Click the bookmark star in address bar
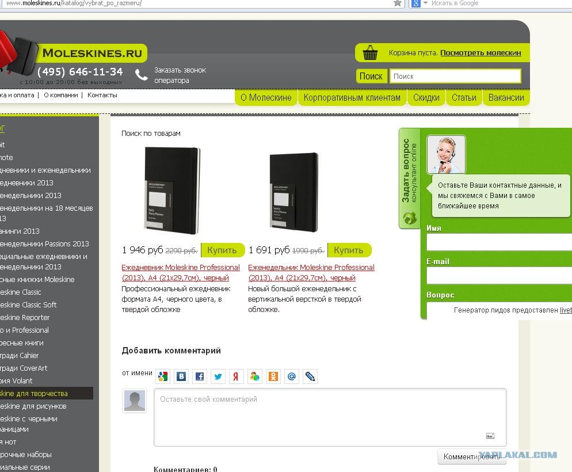Image resolution: width=572 pixels, height=472 pixels. 398,3
